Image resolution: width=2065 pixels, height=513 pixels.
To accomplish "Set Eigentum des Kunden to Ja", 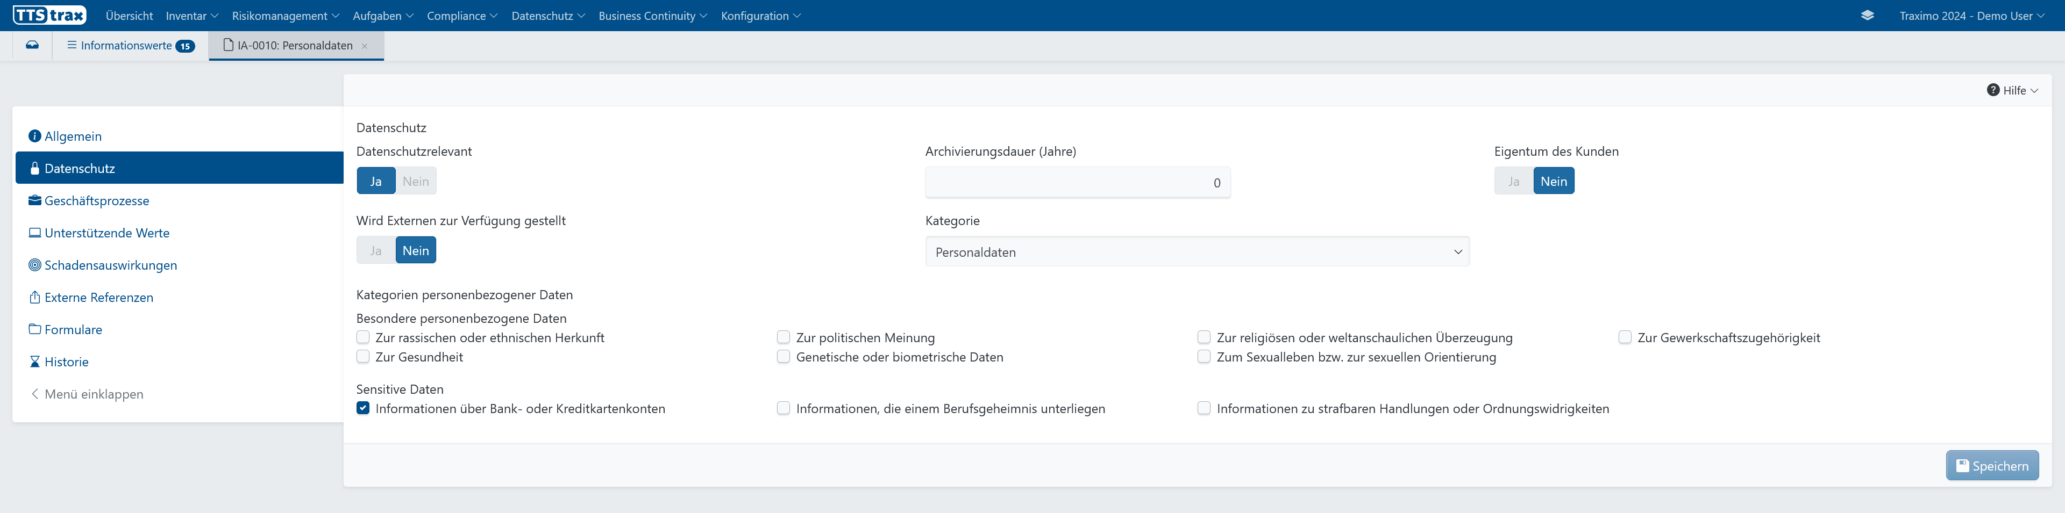I will (x=1513, y=181).
